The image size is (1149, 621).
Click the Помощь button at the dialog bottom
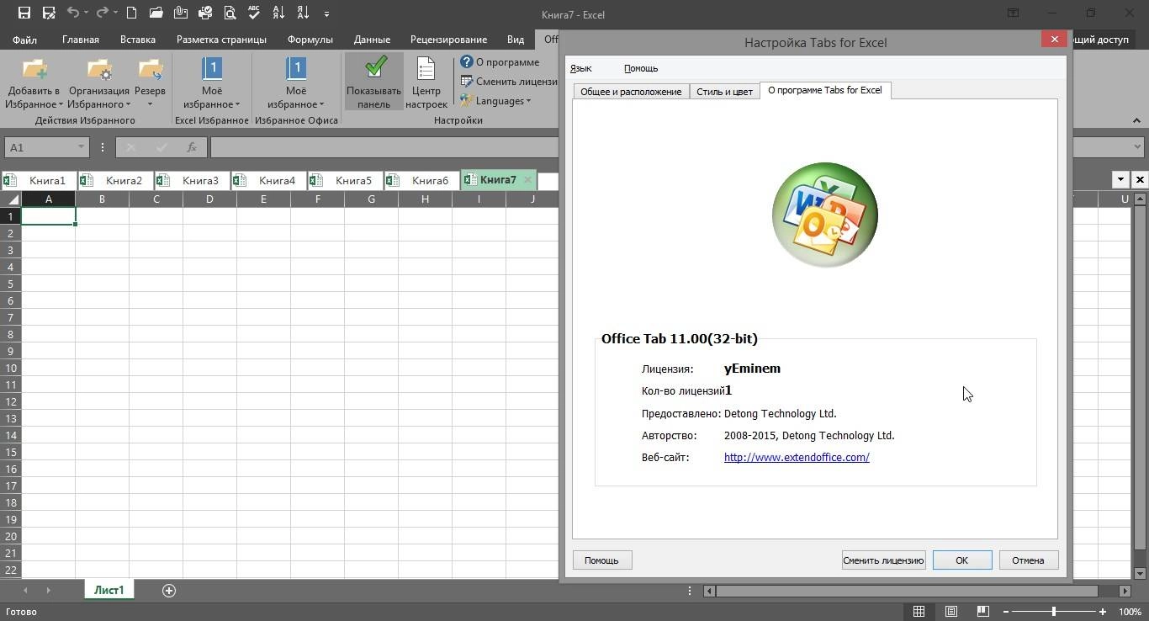601,560
